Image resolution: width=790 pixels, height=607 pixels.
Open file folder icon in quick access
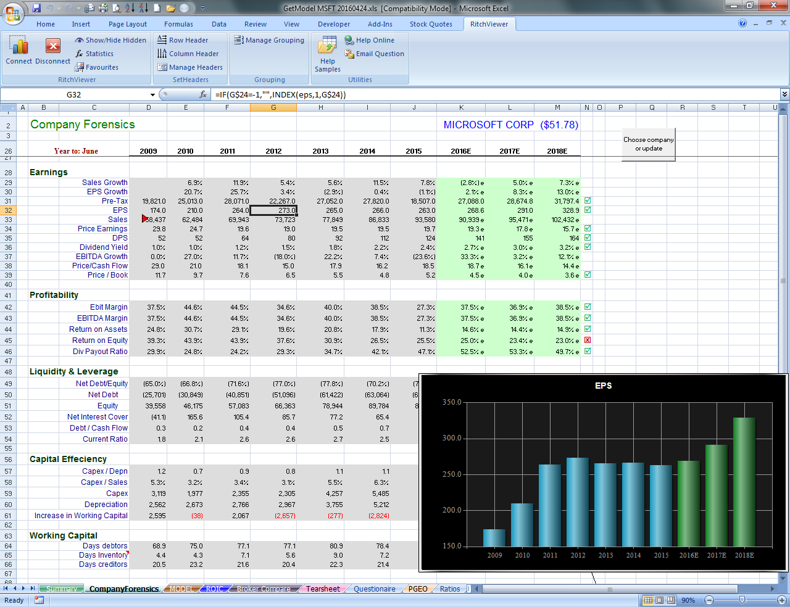coord(170,8)
